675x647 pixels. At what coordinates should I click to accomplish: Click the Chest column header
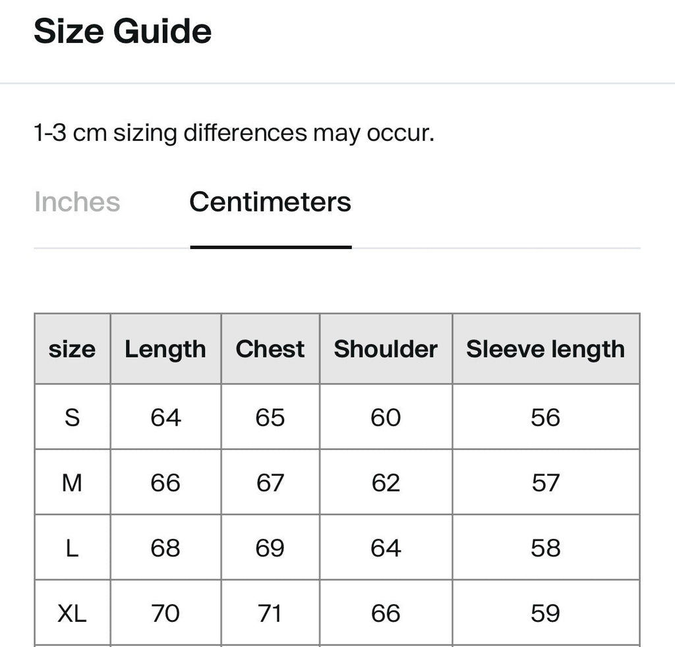tap(270, 349)
